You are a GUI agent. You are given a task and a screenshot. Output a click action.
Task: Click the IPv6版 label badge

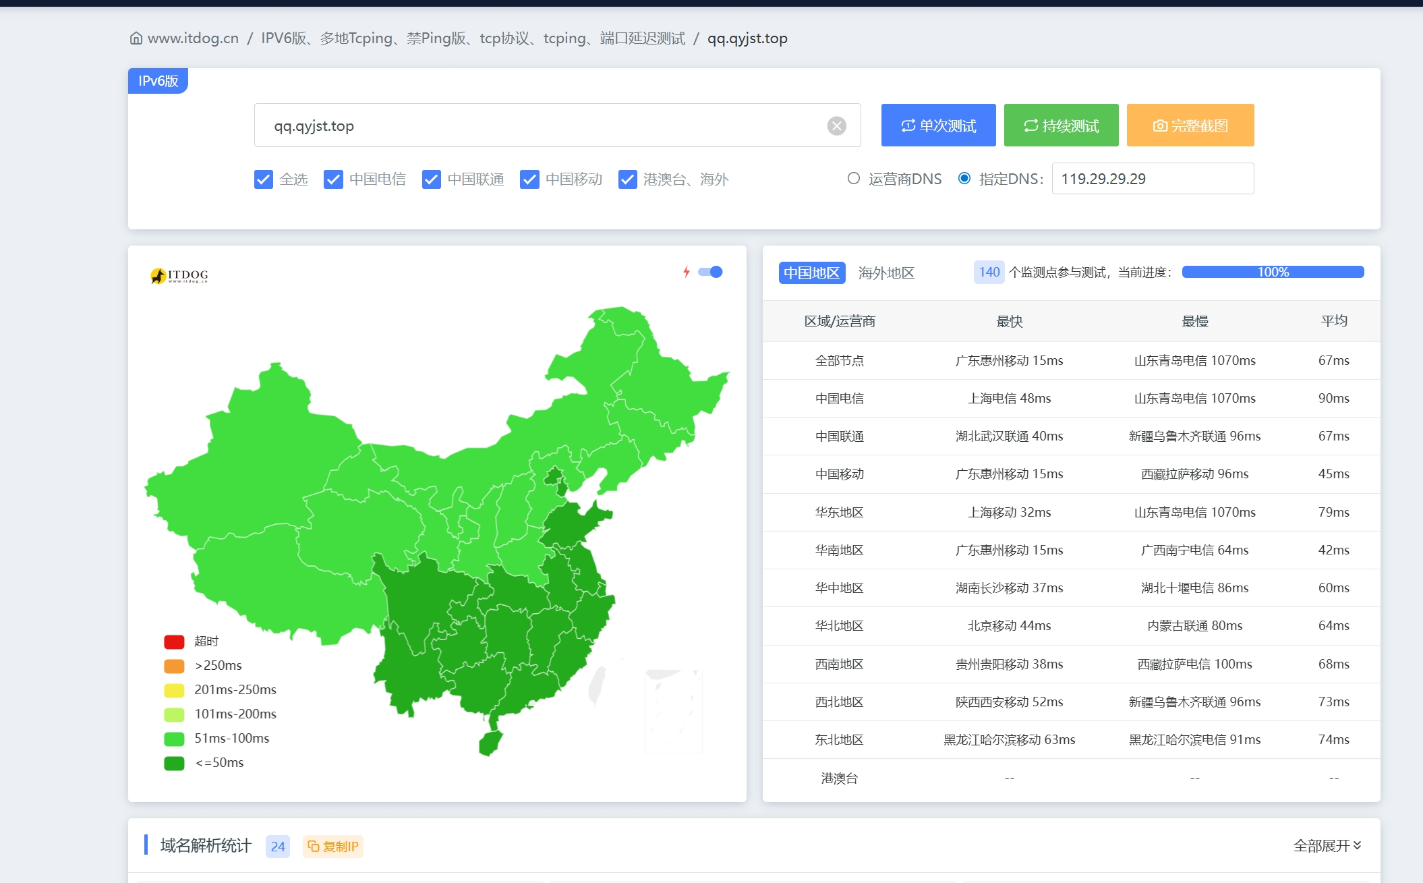coord(158,81)
